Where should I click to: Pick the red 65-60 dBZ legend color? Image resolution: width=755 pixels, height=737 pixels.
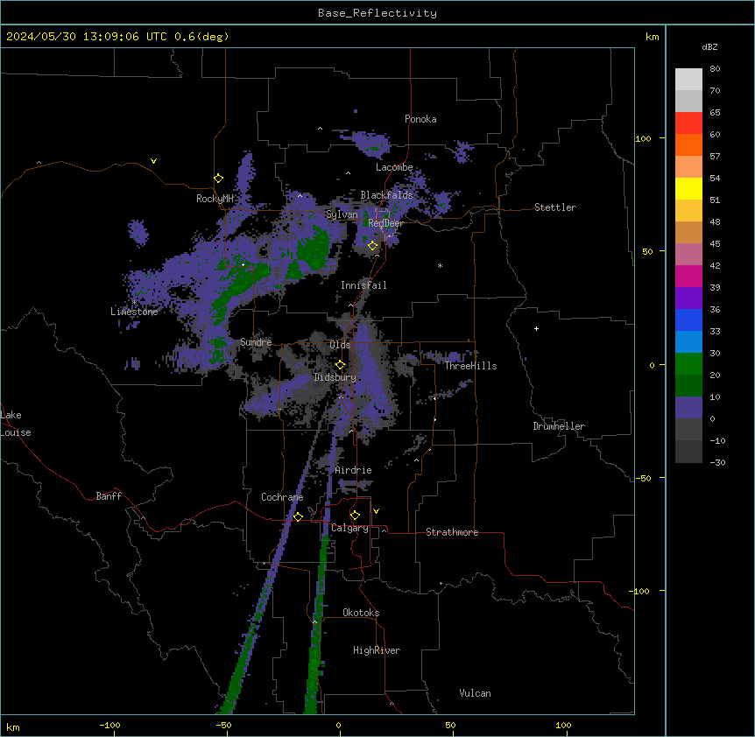point(688,123)
